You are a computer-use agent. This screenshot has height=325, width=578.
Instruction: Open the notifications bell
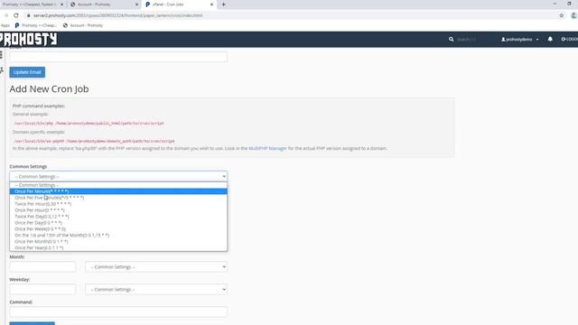coord(550,39)
